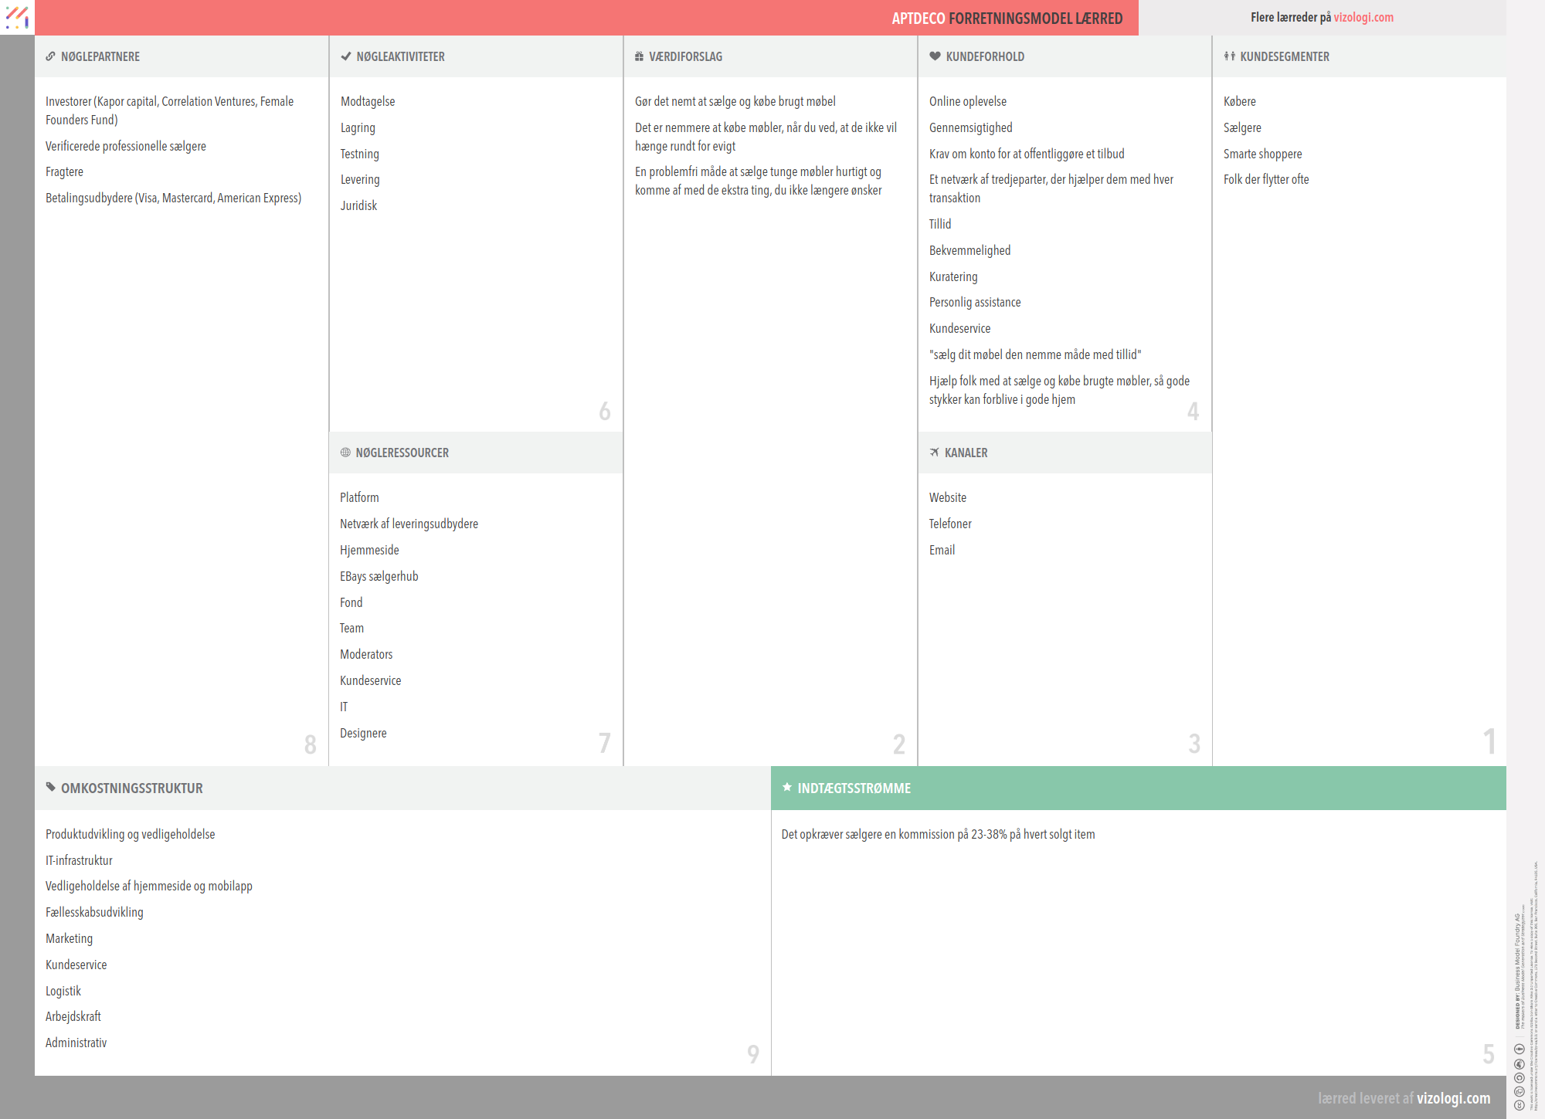Click the people icon beside Kundesegmenter
The height and width of the screenshot is (1119, 1545).
1229,56
